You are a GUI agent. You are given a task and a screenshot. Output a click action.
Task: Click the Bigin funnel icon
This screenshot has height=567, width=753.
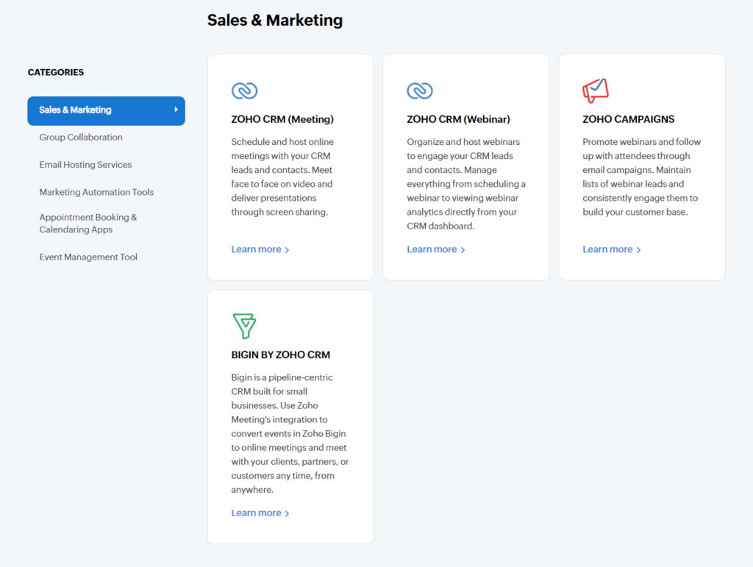244,326
